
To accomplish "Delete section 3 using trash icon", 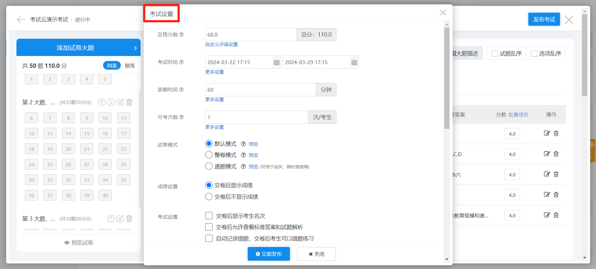I will (129, 219).
